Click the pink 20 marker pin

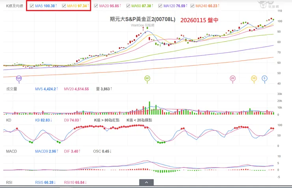point(232,78)
